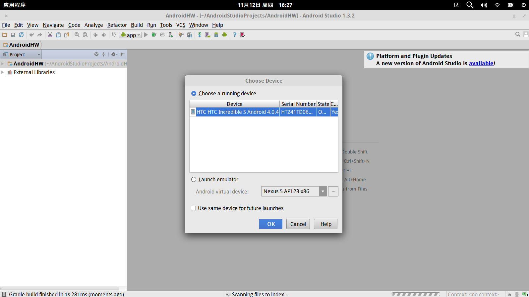Image resolution: width=529 pixels, height=297 pixels.
Task: Click the Undo arrow icon
Action: point(31,35)
